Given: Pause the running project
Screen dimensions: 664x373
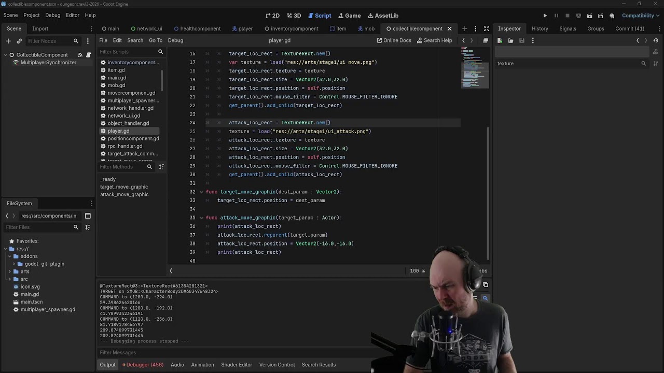Looking at the screenshot, I should coord(556,16).
